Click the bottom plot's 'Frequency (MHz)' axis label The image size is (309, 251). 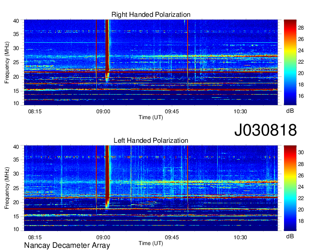pyautogui.click(x=7, y=188)
